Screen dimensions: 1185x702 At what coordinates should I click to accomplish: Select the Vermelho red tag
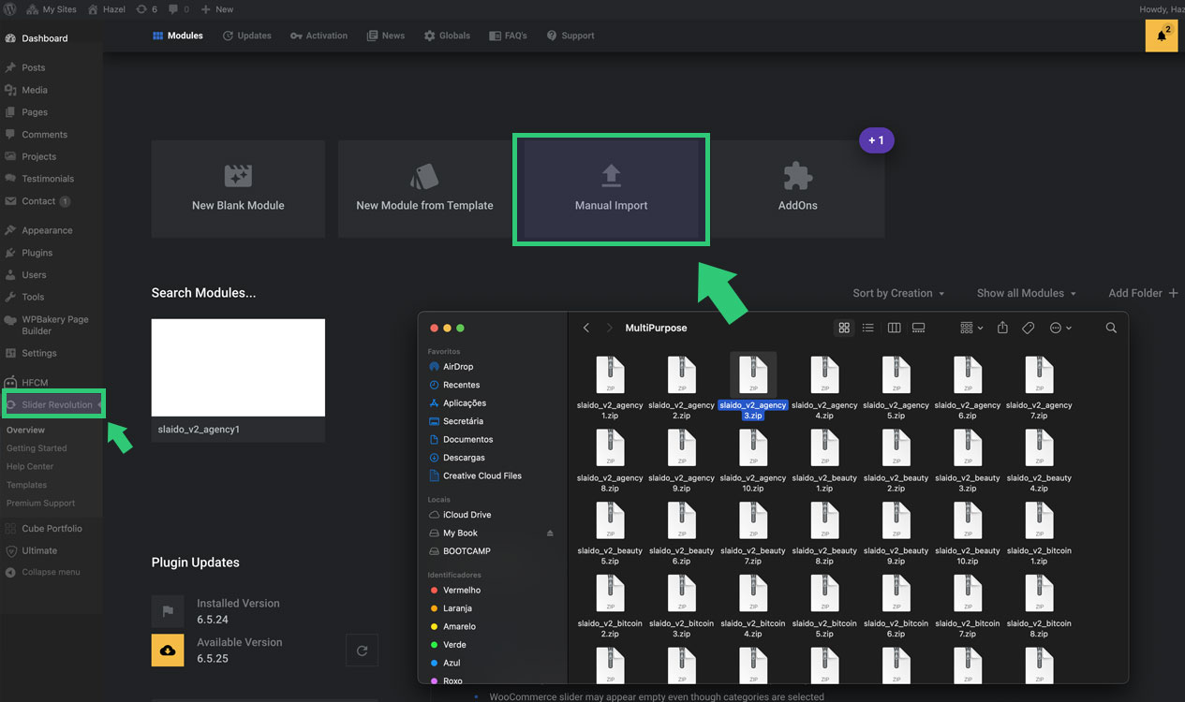(x=461, y=591)
